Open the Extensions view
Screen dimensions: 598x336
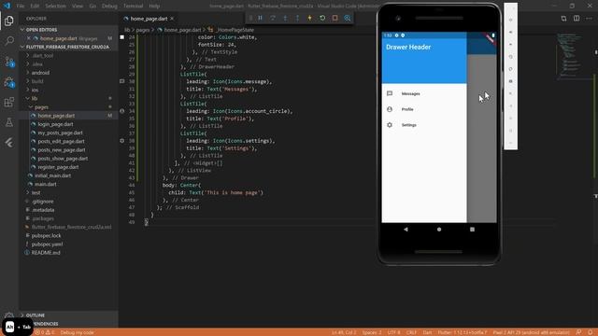(9, 102)
